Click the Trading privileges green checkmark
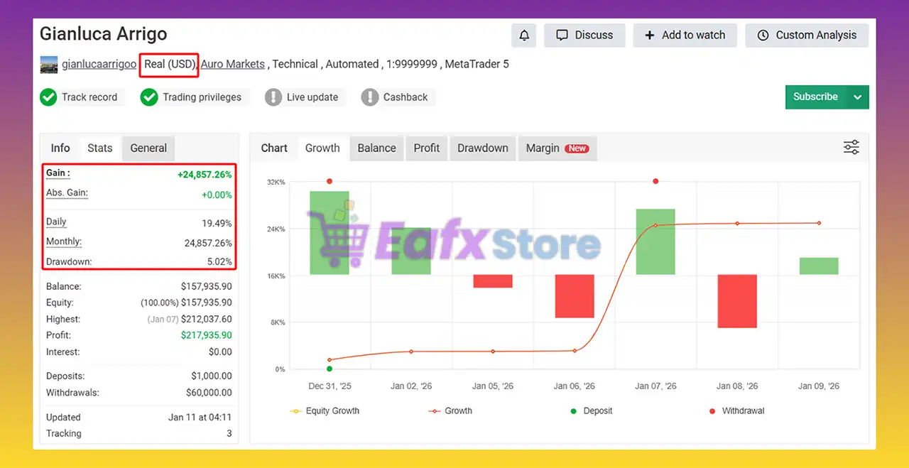The image size is (909, 468). tap(149, 97)
